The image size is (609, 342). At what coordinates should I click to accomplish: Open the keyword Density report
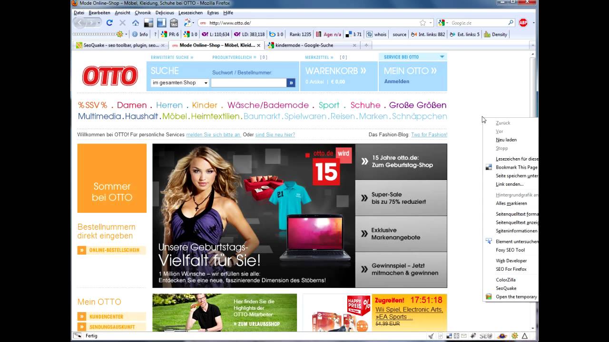pyautogui.click(x=495, y=34)
